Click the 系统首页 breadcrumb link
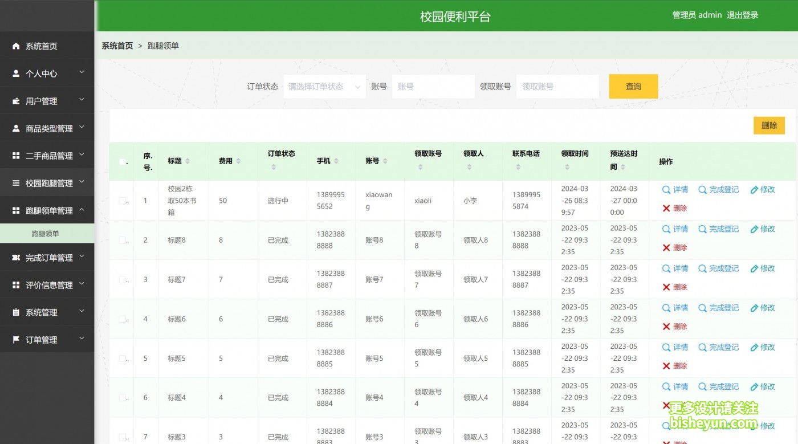The image size is (798, 444). (117, 46)
